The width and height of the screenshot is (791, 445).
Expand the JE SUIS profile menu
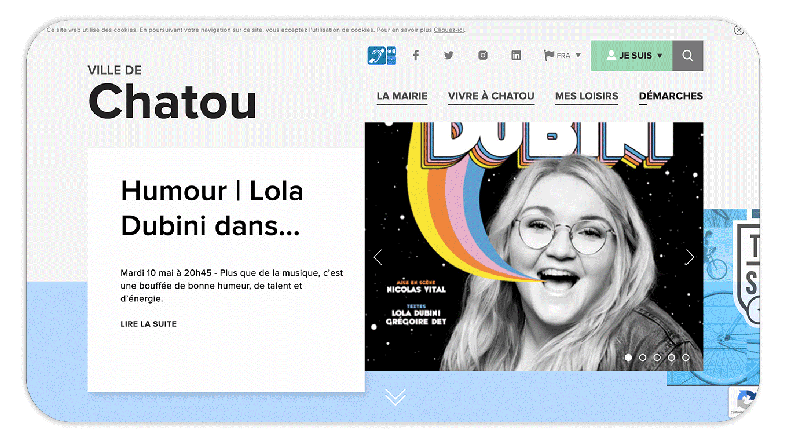(632, 56)
